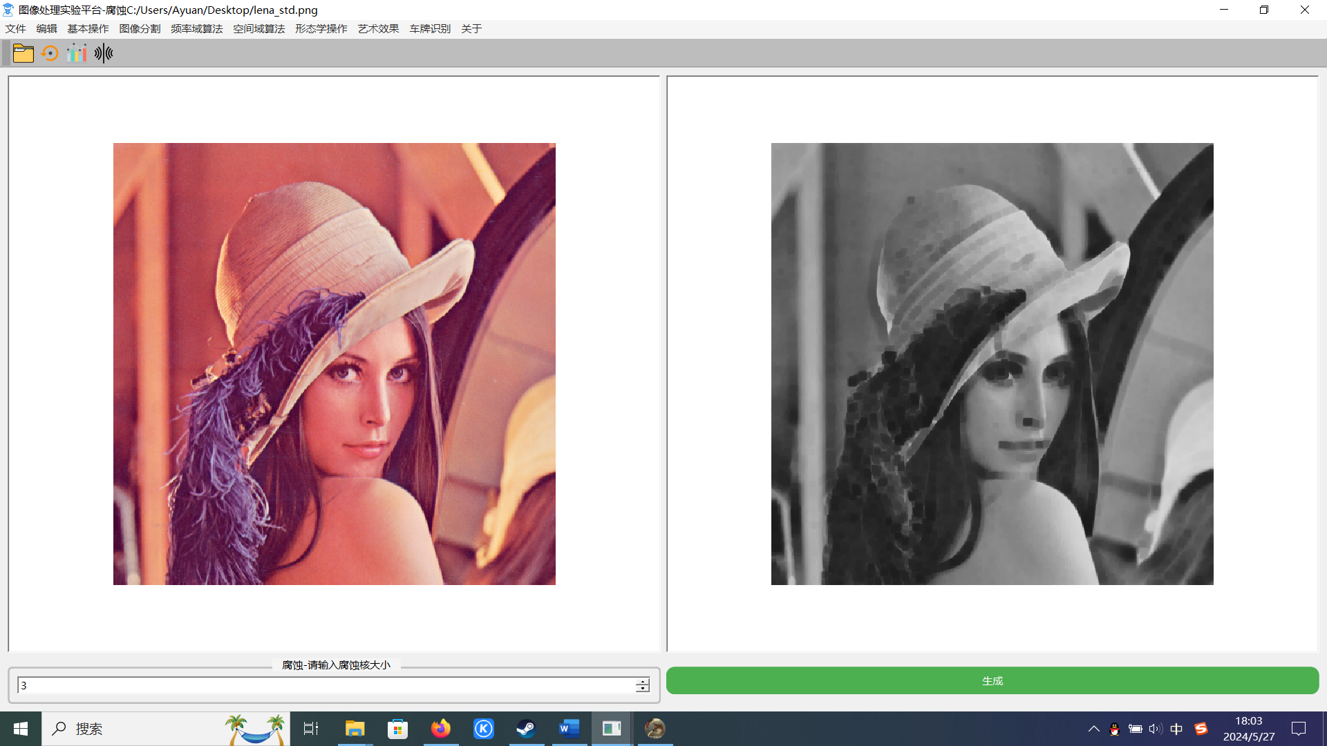Click the eroded grayscale result image

point(992,364)
